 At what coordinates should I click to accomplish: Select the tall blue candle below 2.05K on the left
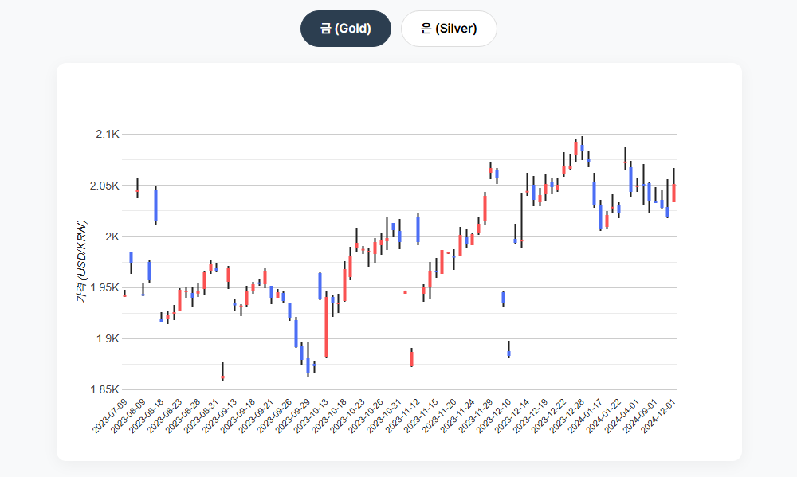point(155,205)
